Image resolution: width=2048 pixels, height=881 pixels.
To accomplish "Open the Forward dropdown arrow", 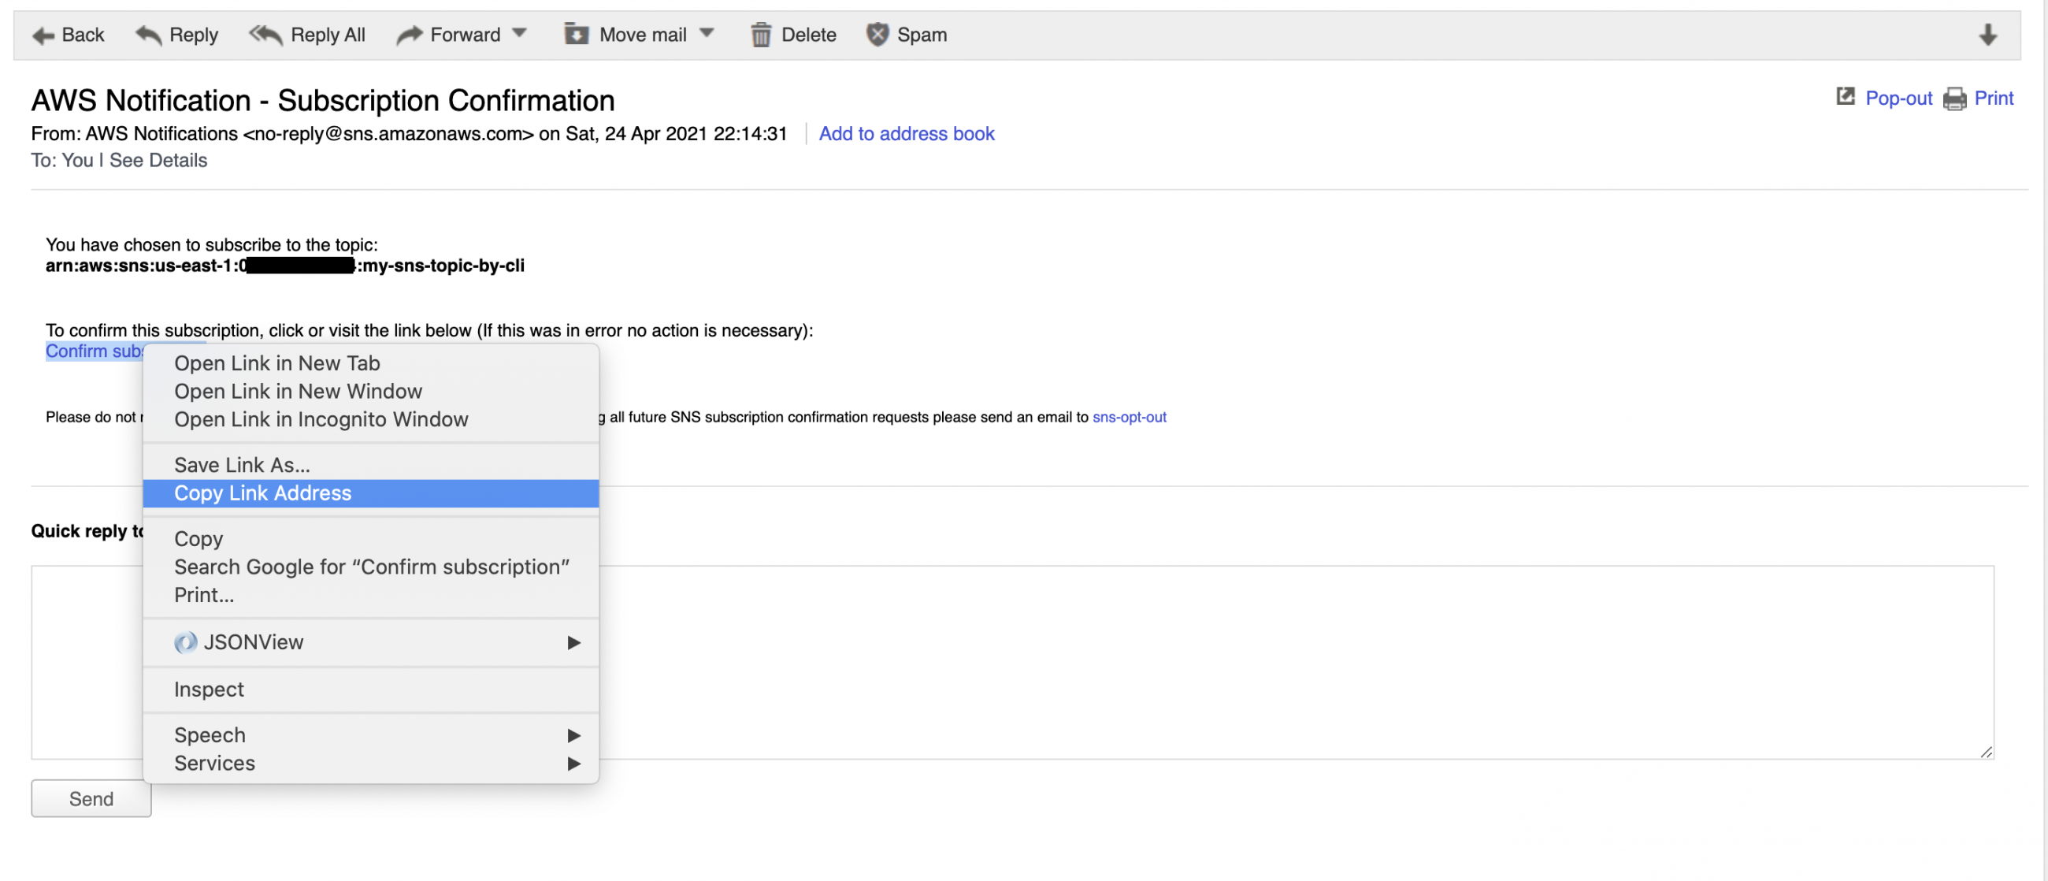I will coord(519,33).
